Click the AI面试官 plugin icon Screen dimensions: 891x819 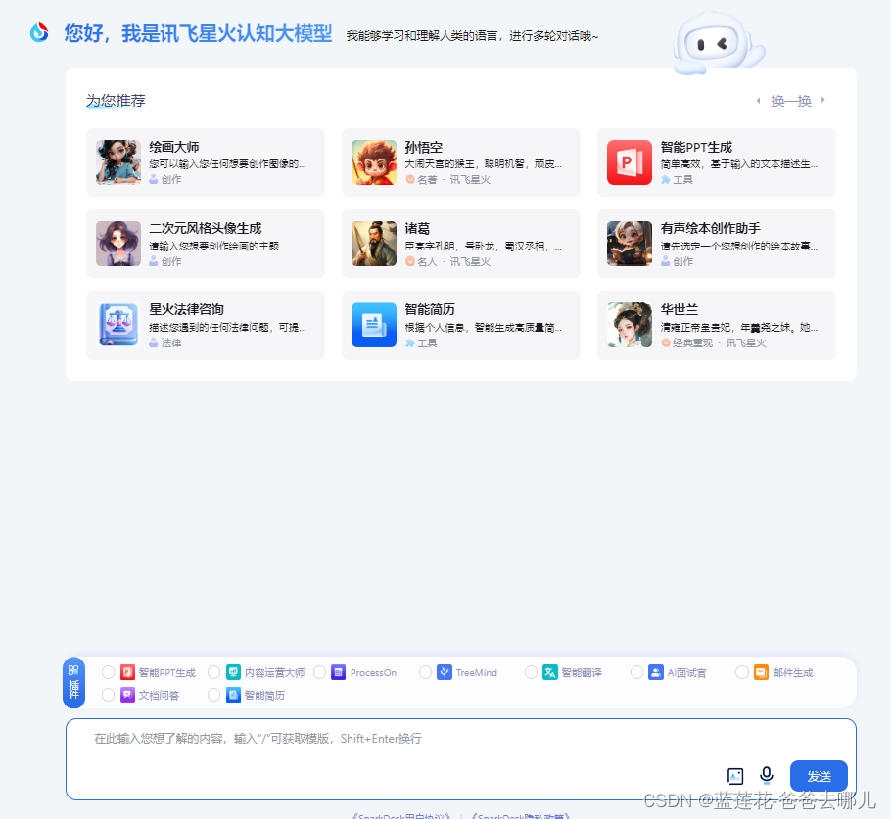click(x=656, y=672)
